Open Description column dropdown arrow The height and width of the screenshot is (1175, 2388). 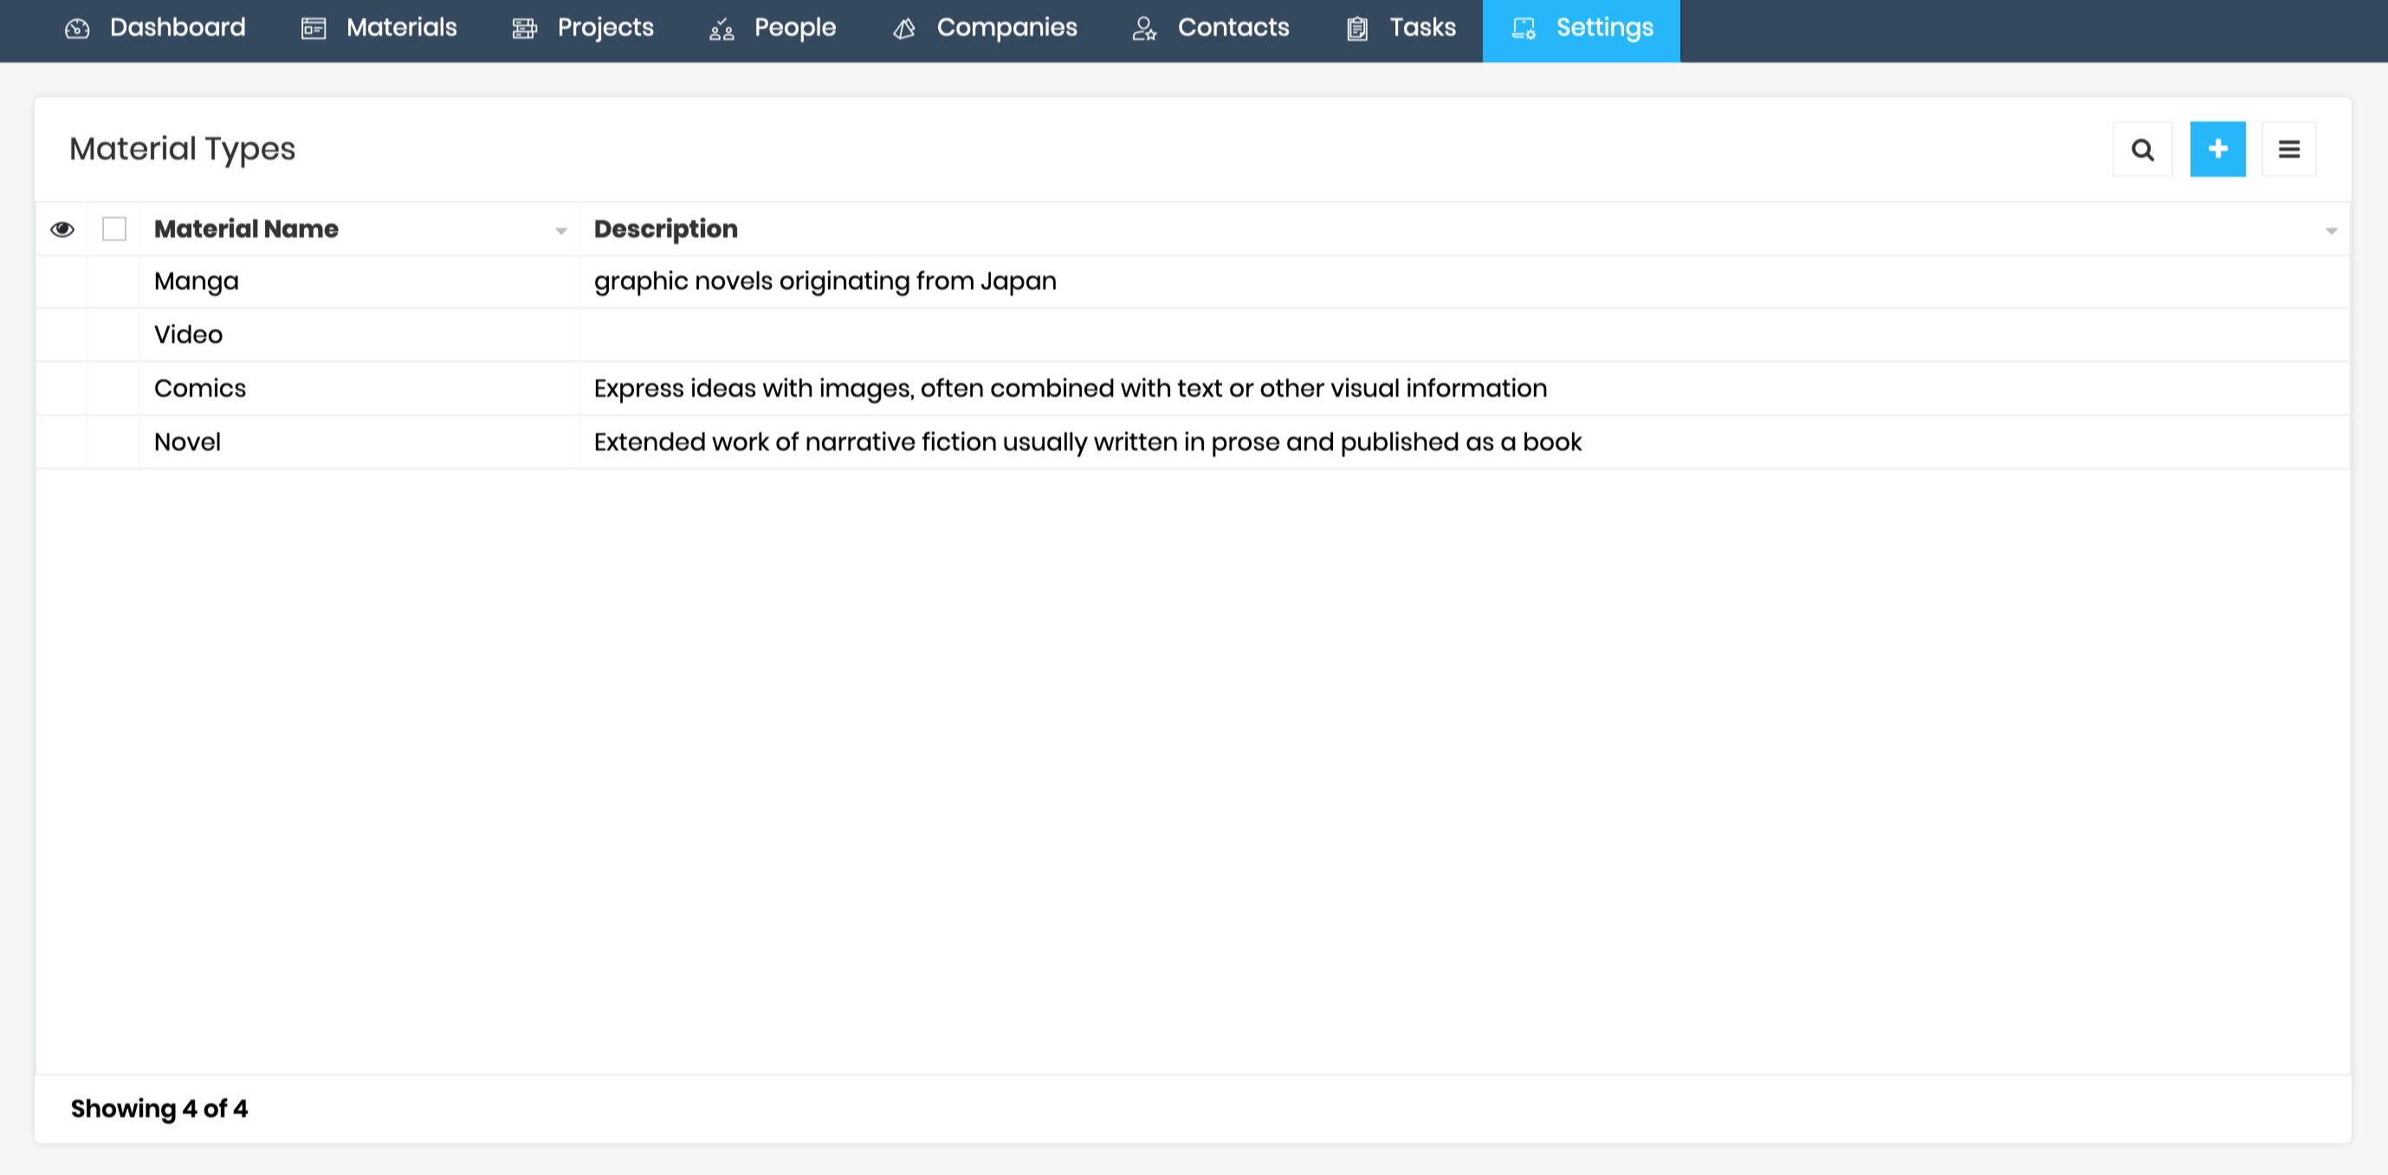2331,230
